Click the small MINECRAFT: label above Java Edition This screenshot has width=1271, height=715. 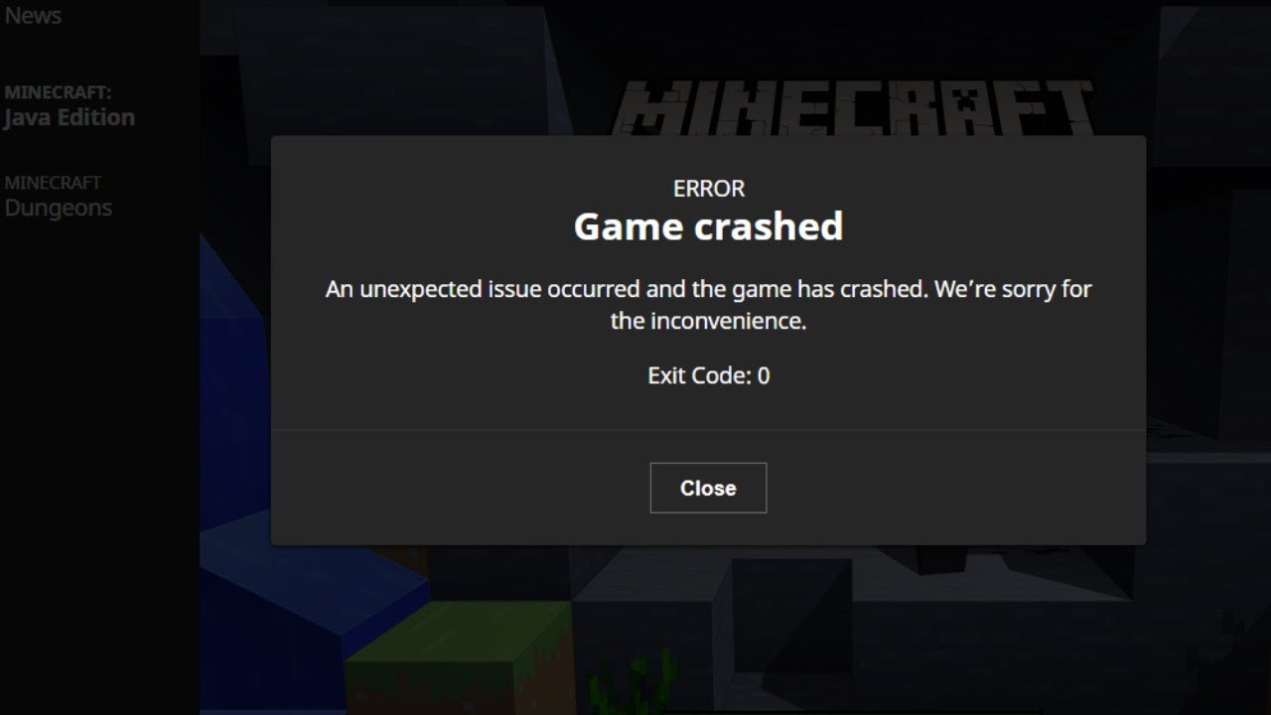coord(58,92)
